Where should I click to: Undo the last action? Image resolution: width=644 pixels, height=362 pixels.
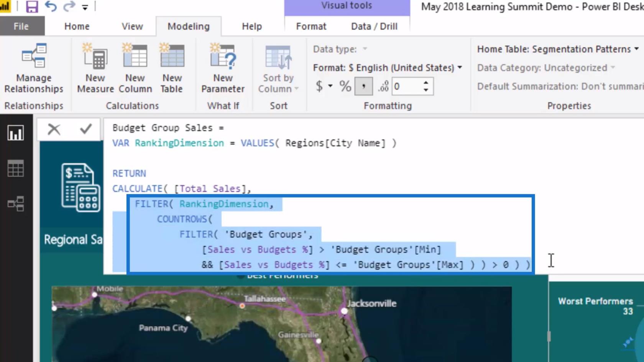tap(50, 7)
